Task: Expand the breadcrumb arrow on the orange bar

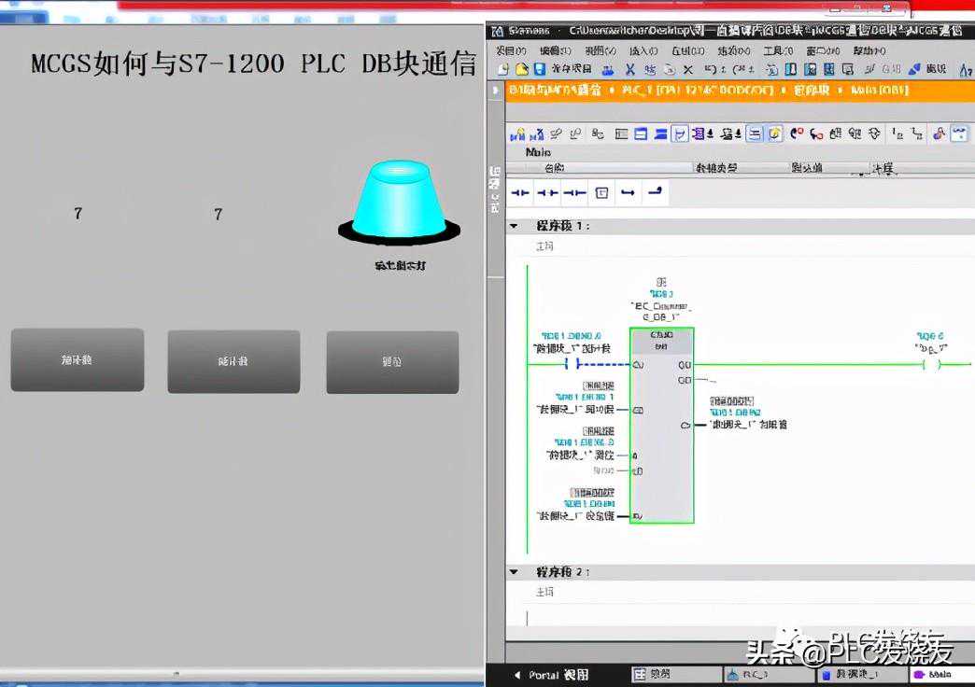Action: pos(495,91)
